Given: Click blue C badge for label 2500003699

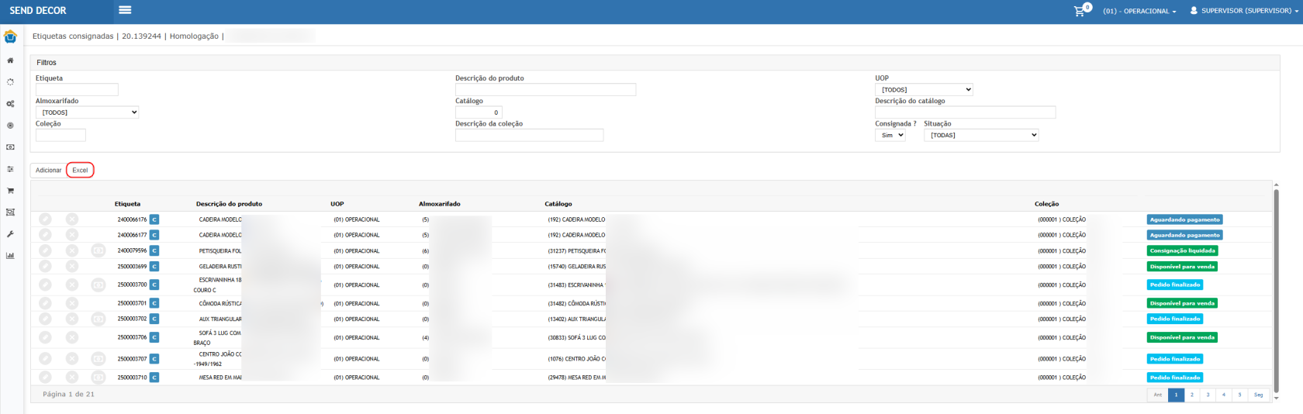Looking at the screenshot, I should click(x=154, y=266).
